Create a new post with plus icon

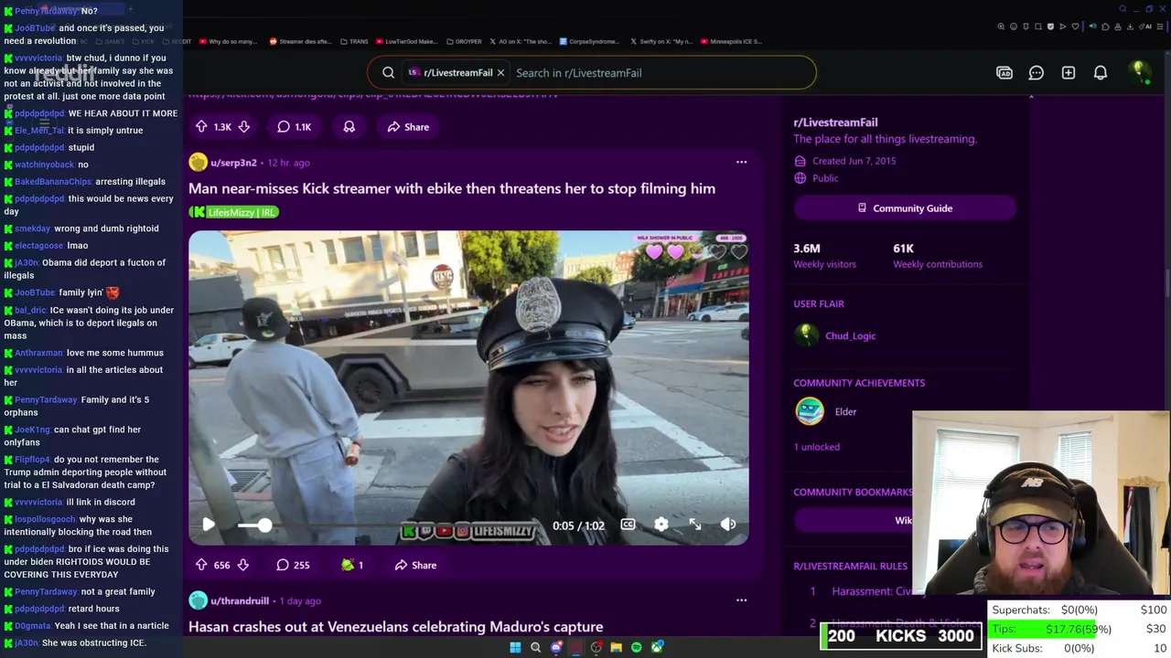1069,73
